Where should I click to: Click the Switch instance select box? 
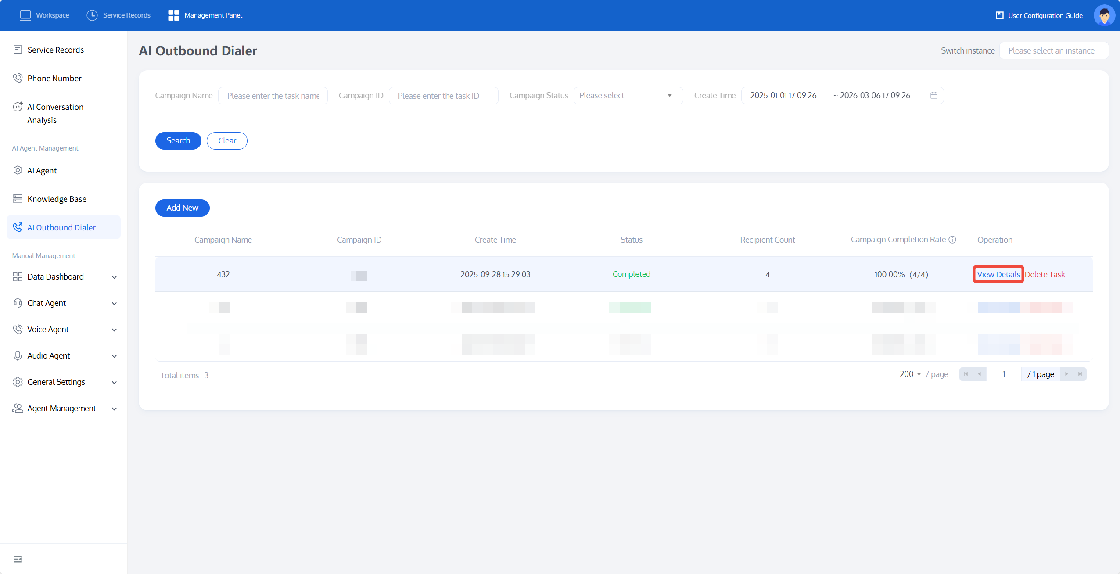[1053, 50]
